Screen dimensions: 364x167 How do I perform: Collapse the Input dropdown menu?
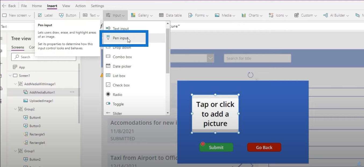(115, 15)
